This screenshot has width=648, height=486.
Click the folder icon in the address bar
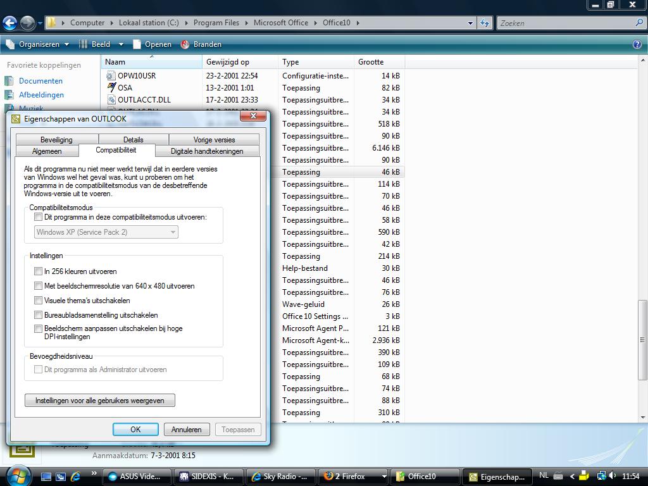pos(51,23)
